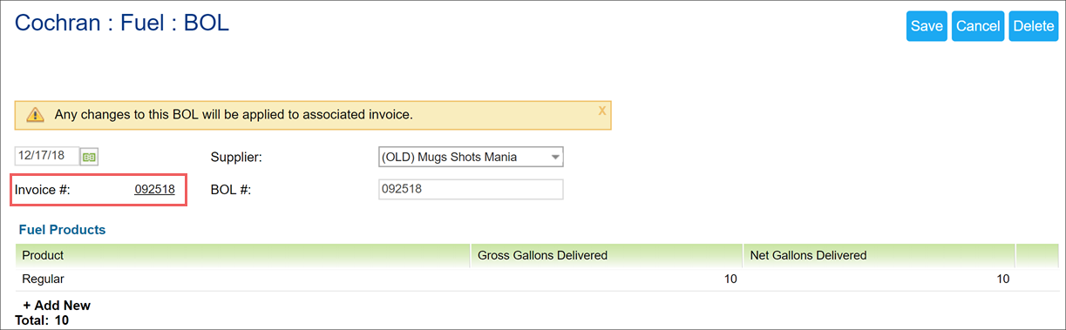The height and width of the screenshot is (330, 1066).
Task: Delete this BOL record
Action: tap(1033, 26)
